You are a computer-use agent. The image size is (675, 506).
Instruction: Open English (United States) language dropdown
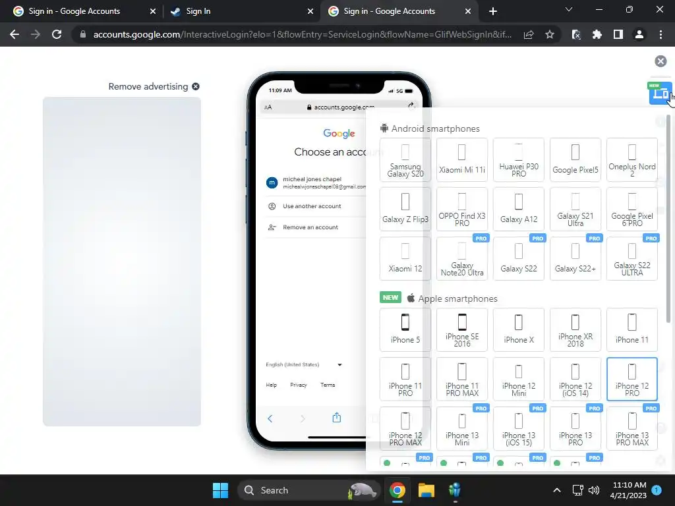click(x=304, y=364)
